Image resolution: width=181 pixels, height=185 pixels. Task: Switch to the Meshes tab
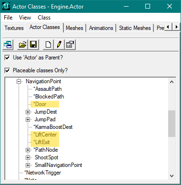click(74, 28)
